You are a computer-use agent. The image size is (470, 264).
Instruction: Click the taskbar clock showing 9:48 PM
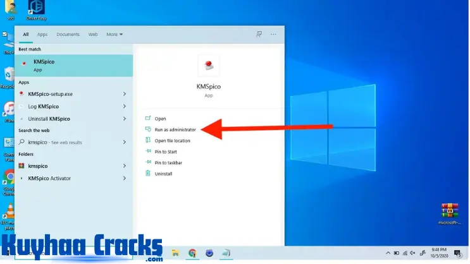pos(440,253)
